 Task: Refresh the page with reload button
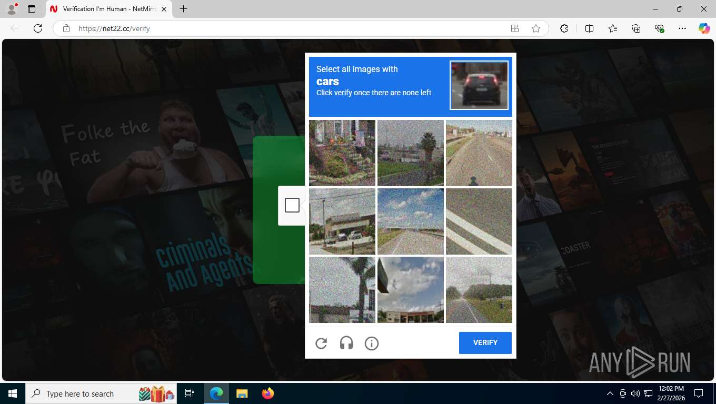[x=37, y=28]
